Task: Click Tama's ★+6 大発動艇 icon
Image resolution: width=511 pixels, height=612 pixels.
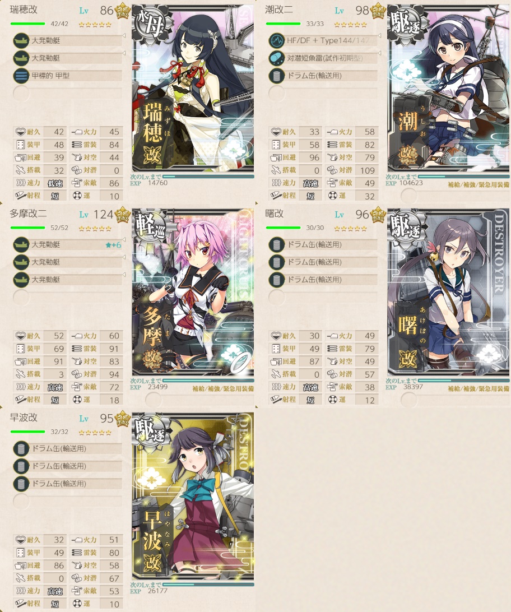Action: pyautogui.click(x=21, y=245)
